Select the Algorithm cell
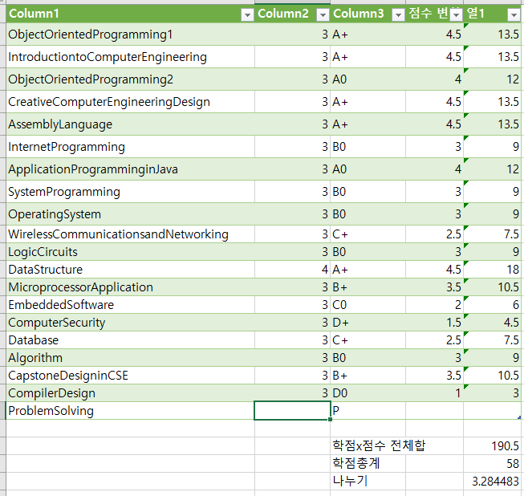Screen dimensions: 524x496 point(130,358)
